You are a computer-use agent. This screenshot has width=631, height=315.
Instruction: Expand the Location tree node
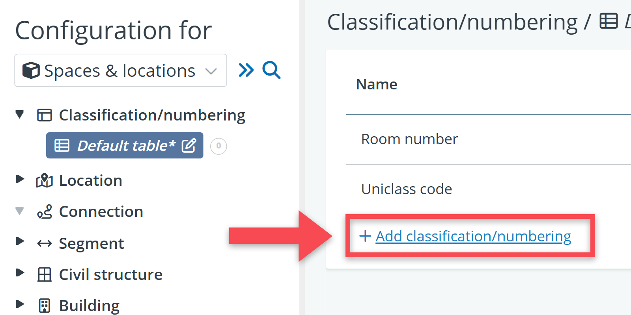tap(19, 179)
